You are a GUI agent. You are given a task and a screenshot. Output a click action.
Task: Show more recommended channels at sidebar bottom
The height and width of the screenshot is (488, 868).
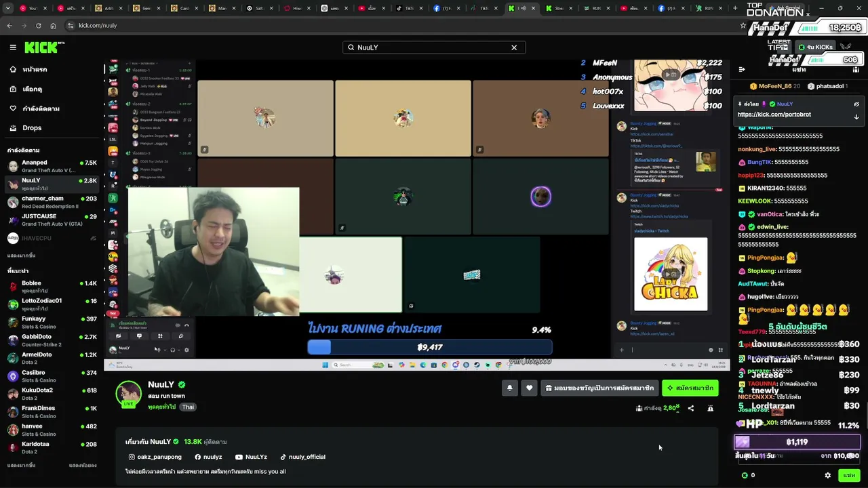tap(21, 466)
